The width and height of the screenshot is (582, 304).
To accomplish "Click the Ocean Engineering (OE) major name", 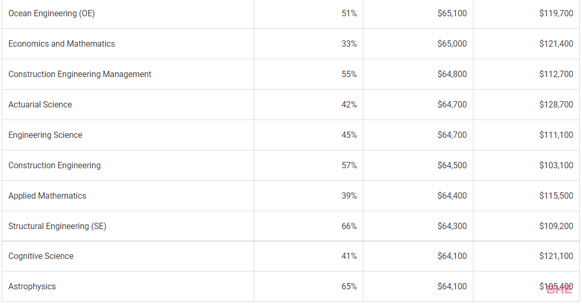I will [x=51, y=13].
